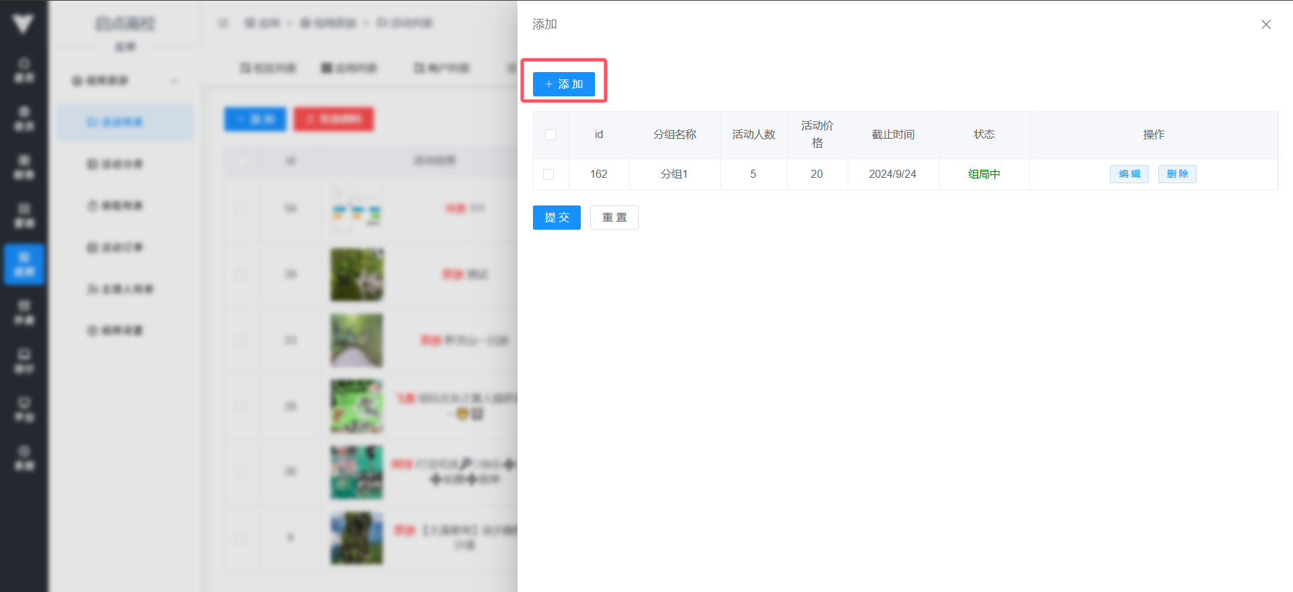Click the green 组局中 status text
This screenshot has height=592, width=1293.
(984, 174)
